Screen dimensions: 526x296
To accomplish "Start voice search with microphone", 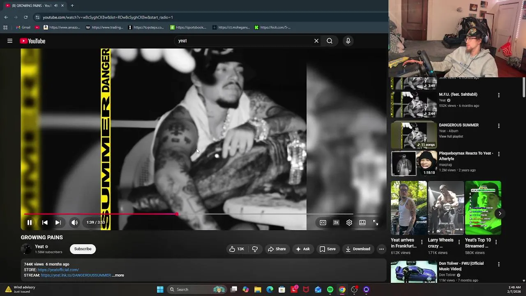I will click(x=348, y=41).
